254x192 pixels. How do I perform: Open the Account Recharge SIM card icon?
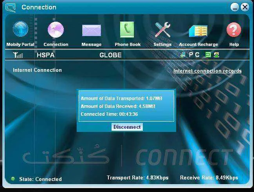[198, 31]
